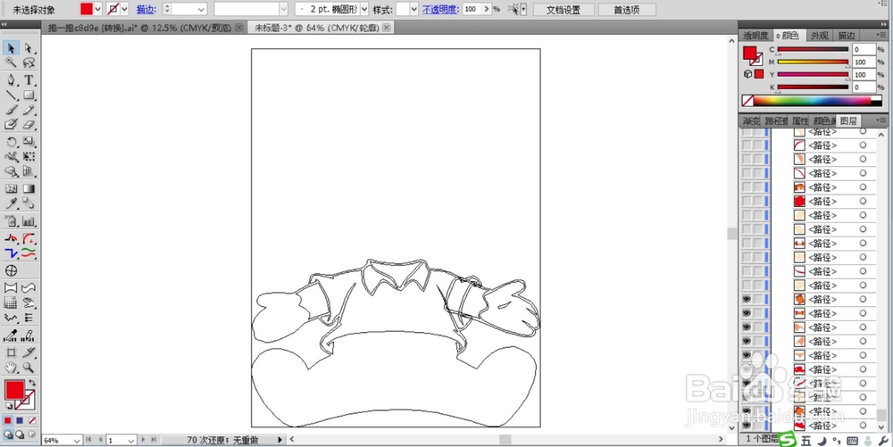
Task: Open the 透明度 panel tab
Action: point(755,36)
